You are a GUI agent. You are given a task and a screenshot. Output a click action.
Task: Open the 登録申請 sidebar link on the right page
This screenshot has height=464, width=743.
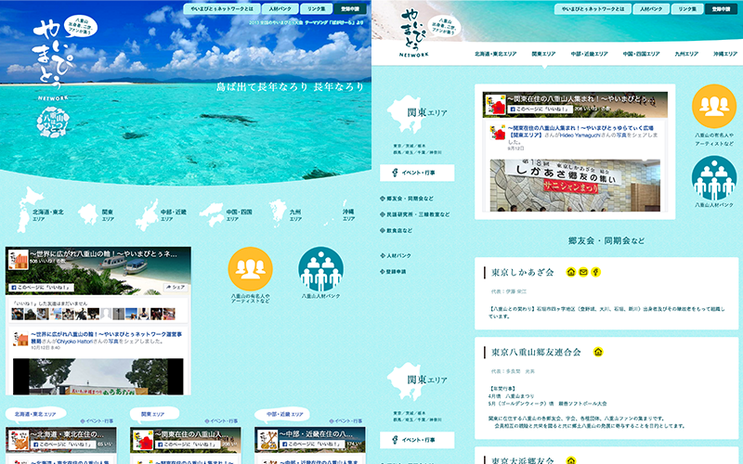(393, 272)
